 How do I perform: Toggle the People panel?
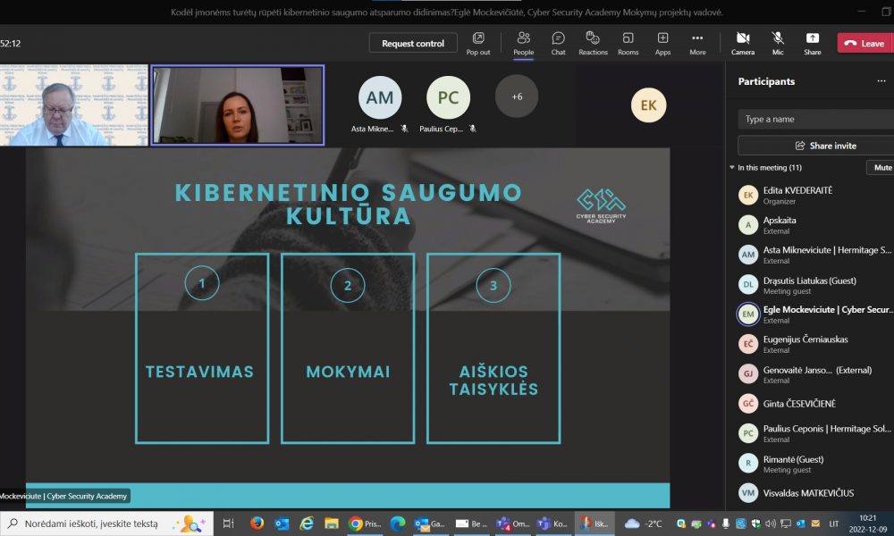523,43
